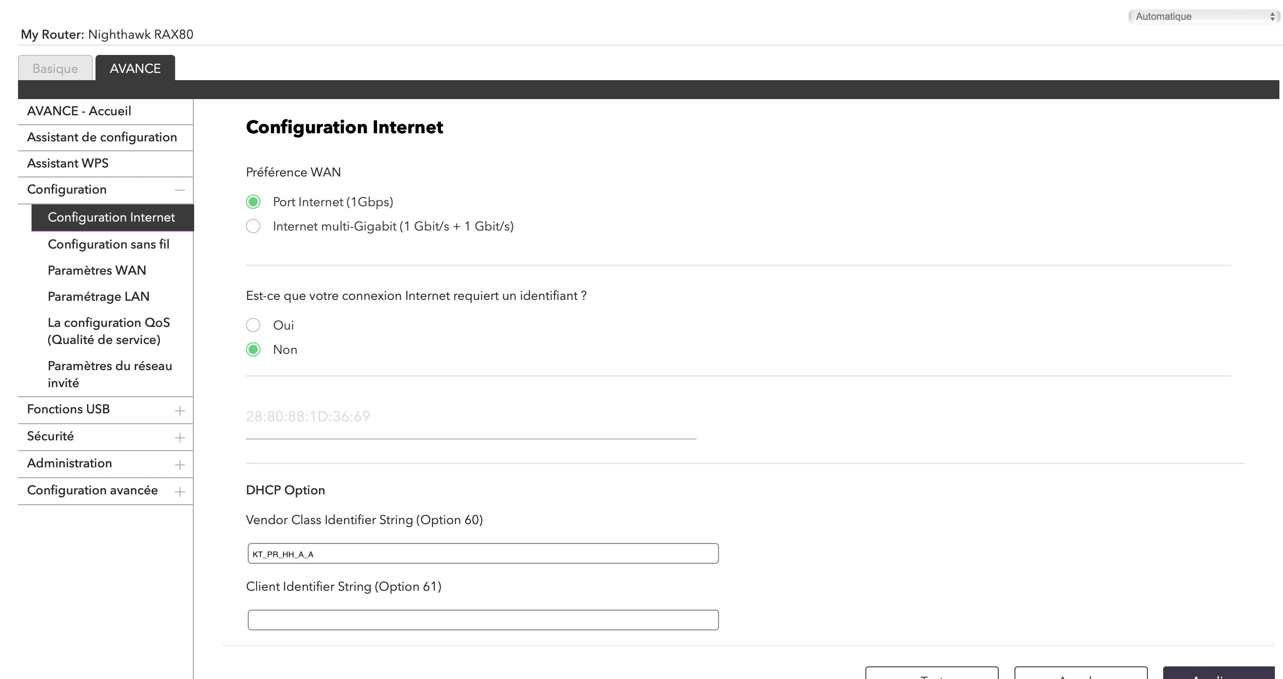The width and height of the screenshot is (1283, 679).
Task: Expand Configuration avancée plus icon
Action: click(x=180, y=491)
